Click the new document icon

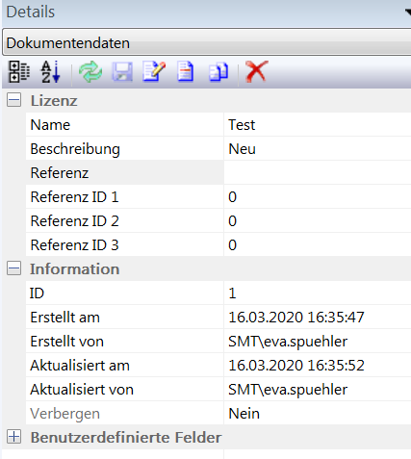pos(186,71)
